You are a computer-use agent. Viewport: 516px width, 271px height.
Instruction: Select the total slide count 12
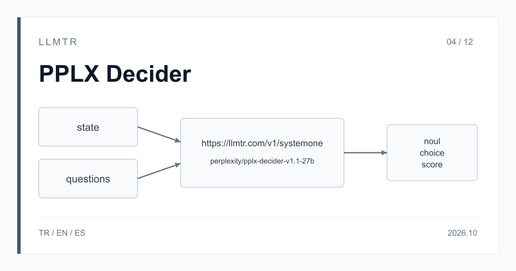[x=468, y=42]
